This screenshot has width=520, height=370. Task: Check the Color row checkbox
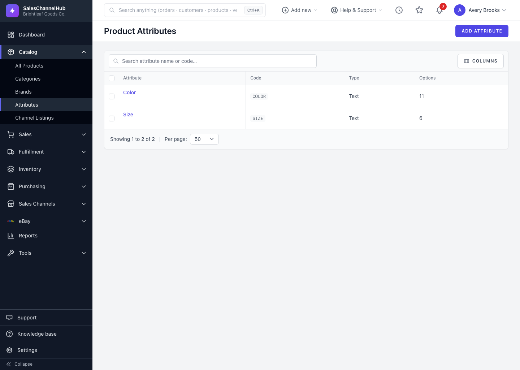pyautogui.click(x=112, y=96)
